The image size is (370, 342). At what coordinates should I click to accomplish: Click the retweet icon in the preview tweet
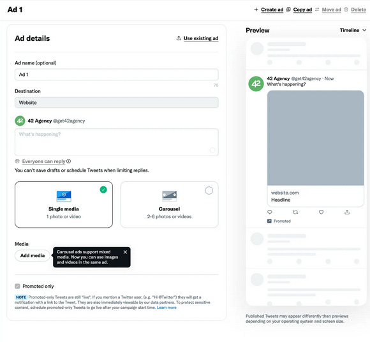pyautogui.click(x=295, y=212)
